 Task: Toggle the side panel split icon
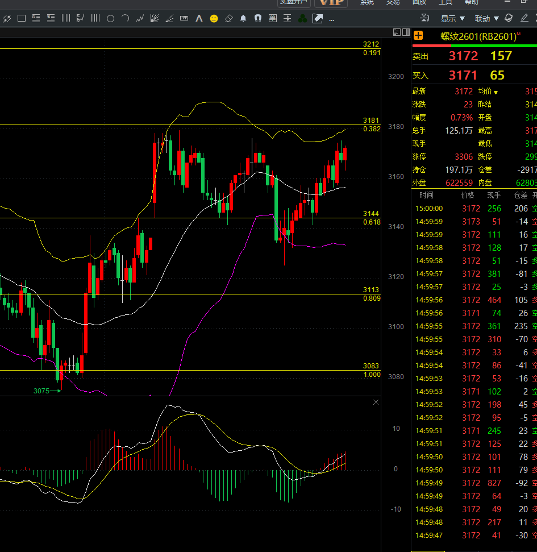(406, 32)
